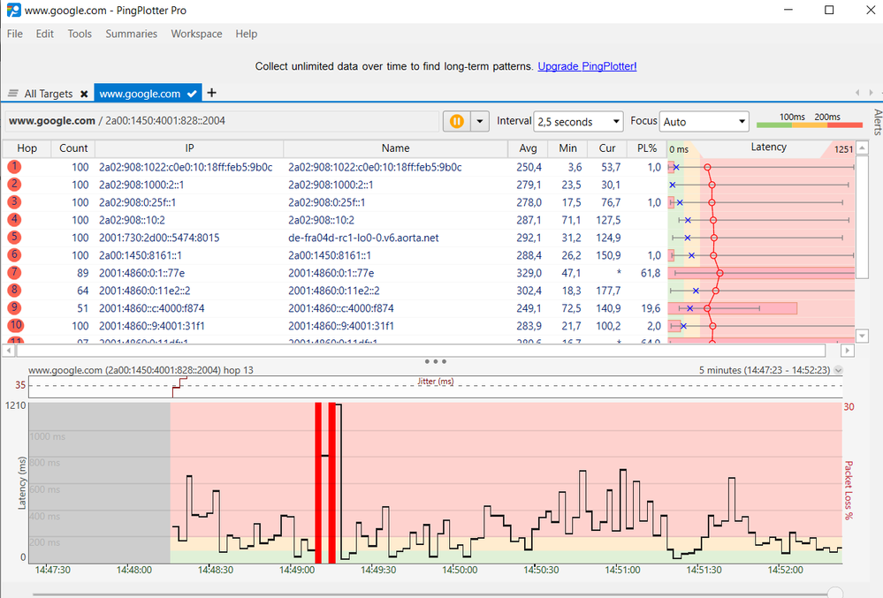Pause the trace with the orange button
Viewport: 883px width, 598px height.
[x=457, y=121]
